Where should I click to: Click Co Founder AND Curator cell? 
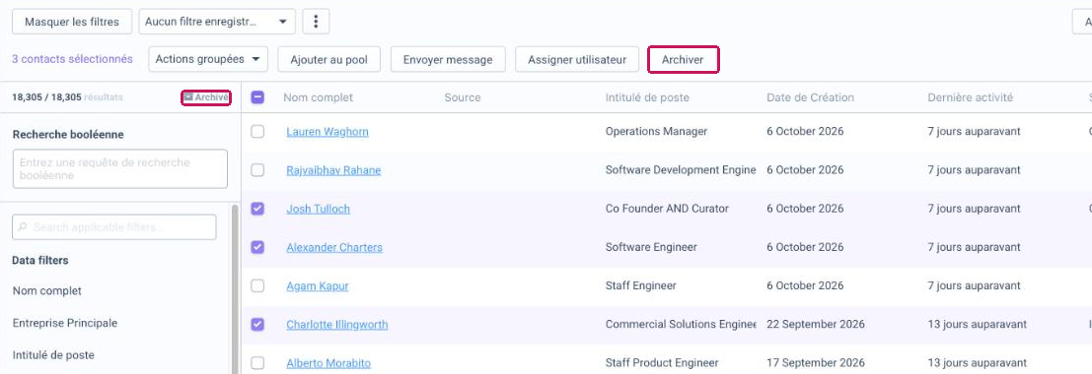click(667, 209)
